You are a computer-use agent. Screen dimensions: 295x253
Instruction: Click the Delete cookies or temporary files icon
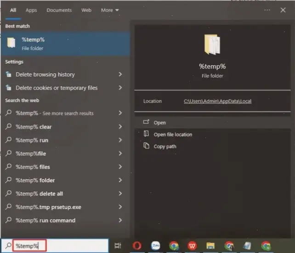coord(8,88)
